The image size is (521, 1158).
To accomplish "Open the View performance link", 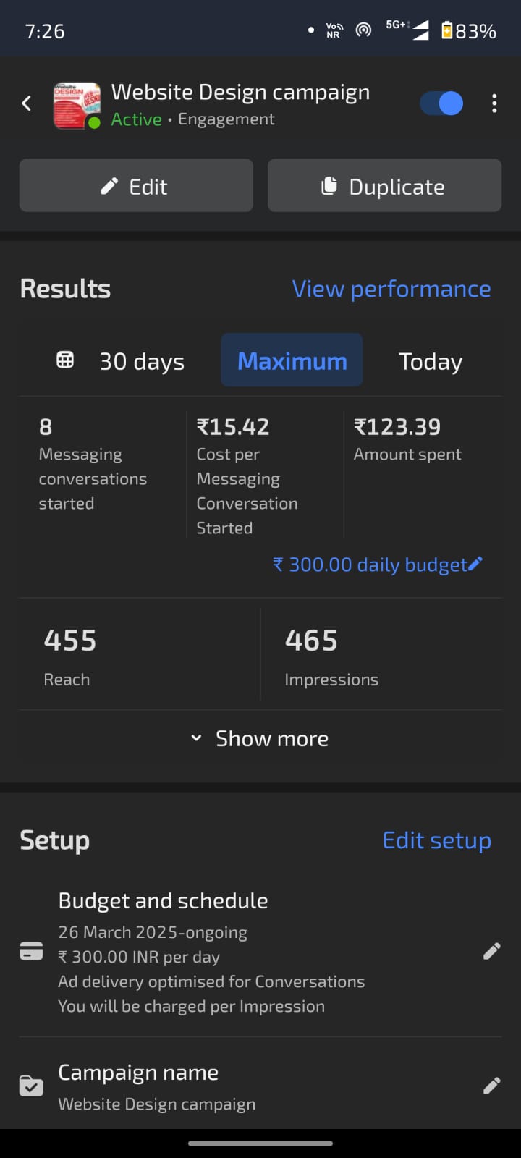I will (391, 289).
